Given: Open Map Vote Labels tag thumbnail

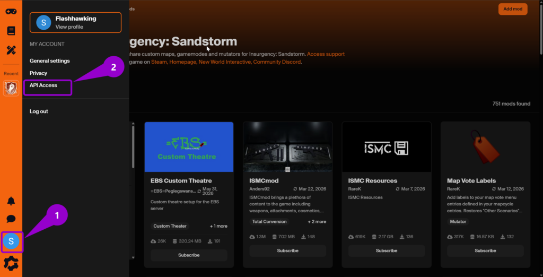Looking at the screenshot, I should click(486, 147).
